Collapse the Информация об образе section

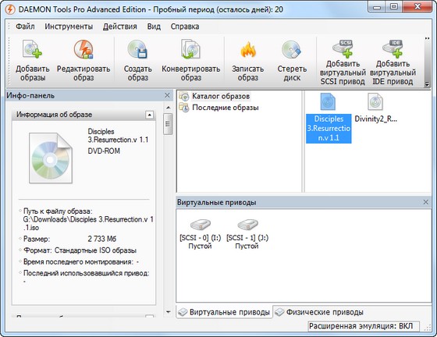pyautogui.click(x=149, y=115)
